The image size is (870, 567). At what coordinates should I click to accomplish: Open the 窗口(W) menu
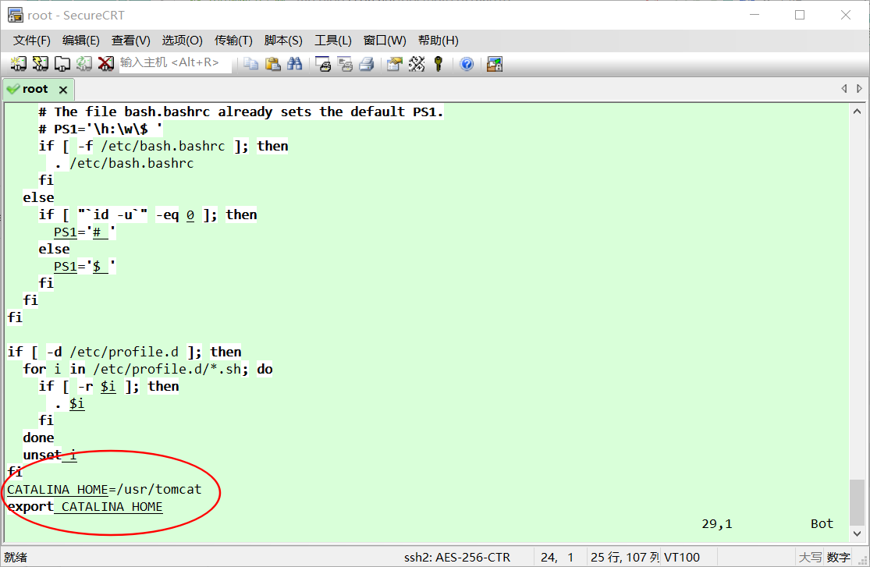[x=385, y=41]
